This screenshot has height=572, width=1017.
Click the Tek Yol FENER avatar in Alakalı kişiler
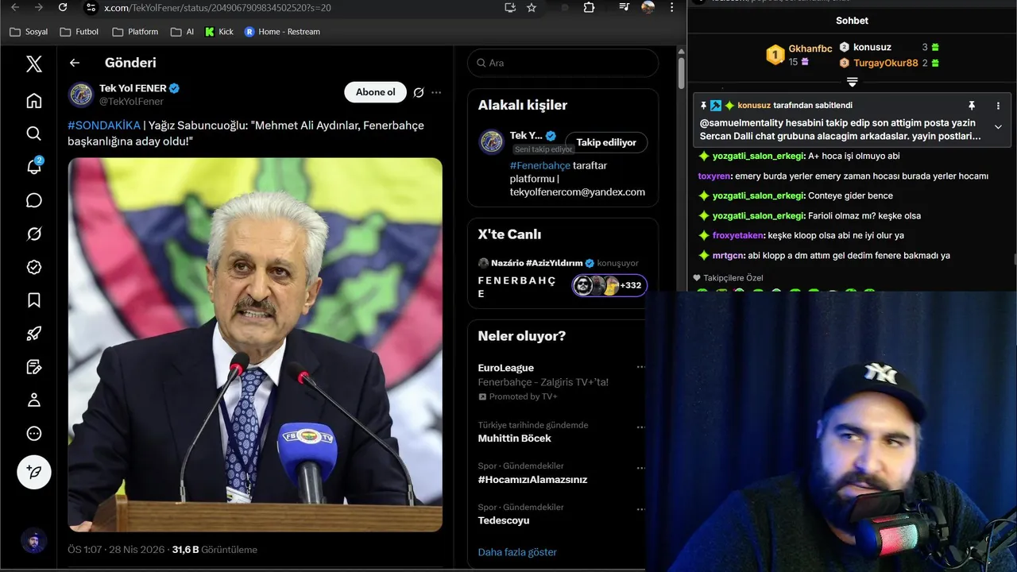[492, 141]
